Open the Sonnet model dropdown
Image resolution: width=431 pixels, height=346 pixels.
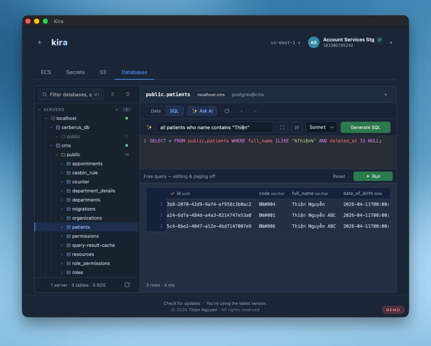coord(321,127)
